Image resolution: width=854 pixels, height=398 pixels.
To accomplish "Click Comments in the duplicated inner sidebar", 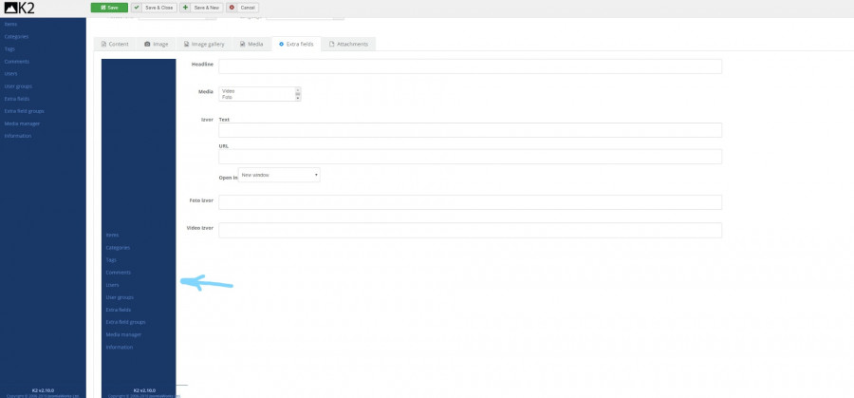I will (x=119, y=272).
